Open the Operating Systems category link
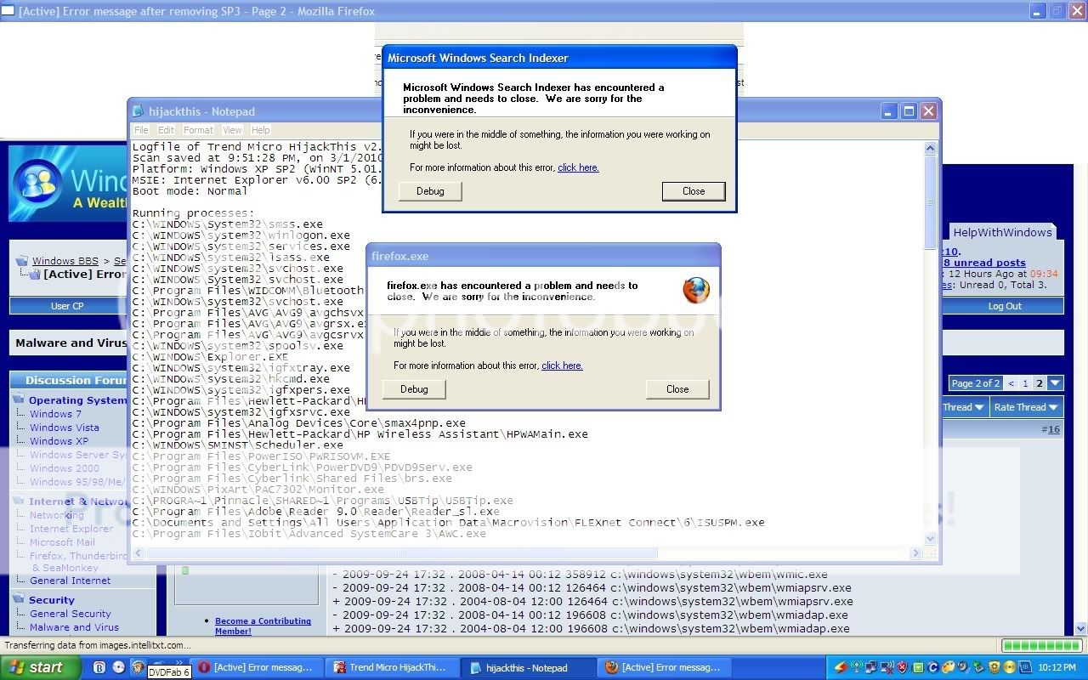Image resolution: width=1088 pixels, height=680 pixels. [x=78, y=400]
